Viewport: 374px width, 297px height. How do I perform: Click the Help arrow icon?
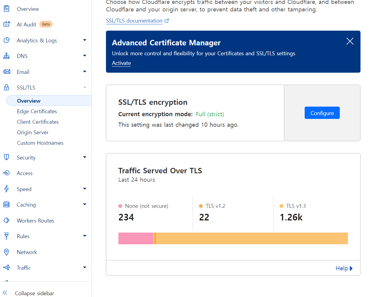[x=351, y=268]
